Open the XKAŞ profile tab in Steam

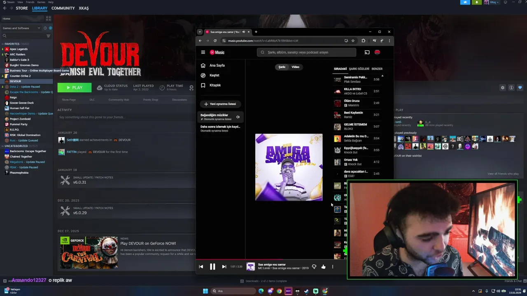tap(84, 8)
